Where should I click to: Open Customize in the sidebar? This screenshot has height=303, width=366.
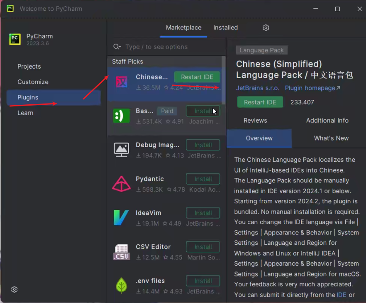(33, 82)
